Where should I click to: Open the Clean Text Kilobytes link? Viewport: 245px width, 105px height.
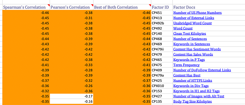pos(190,34)
